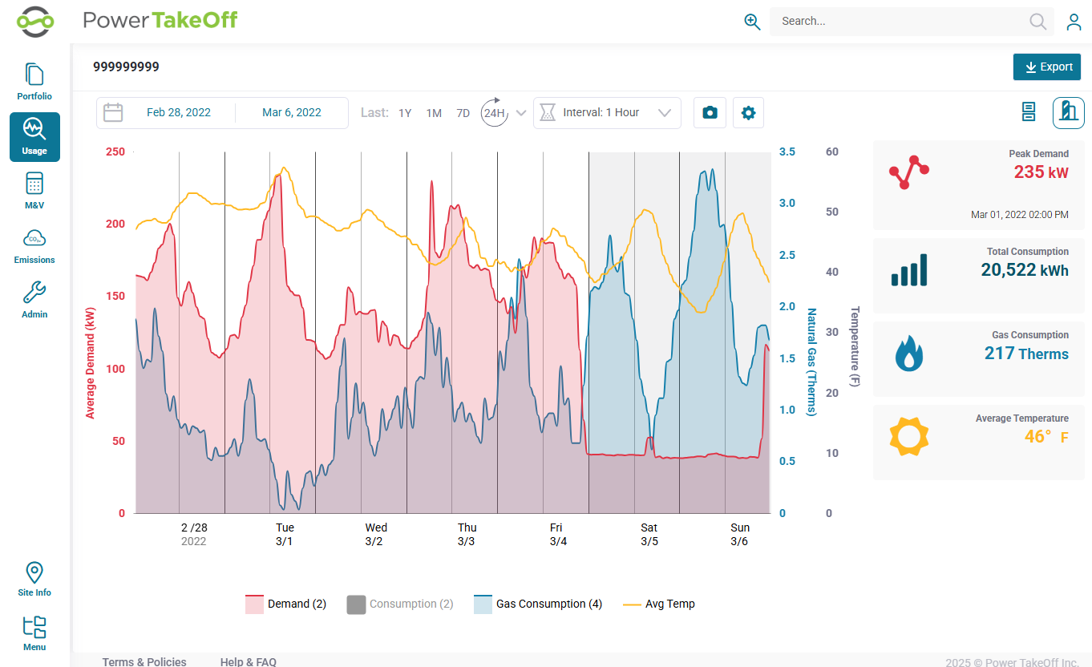Select the 1M time range

(434, 113)
